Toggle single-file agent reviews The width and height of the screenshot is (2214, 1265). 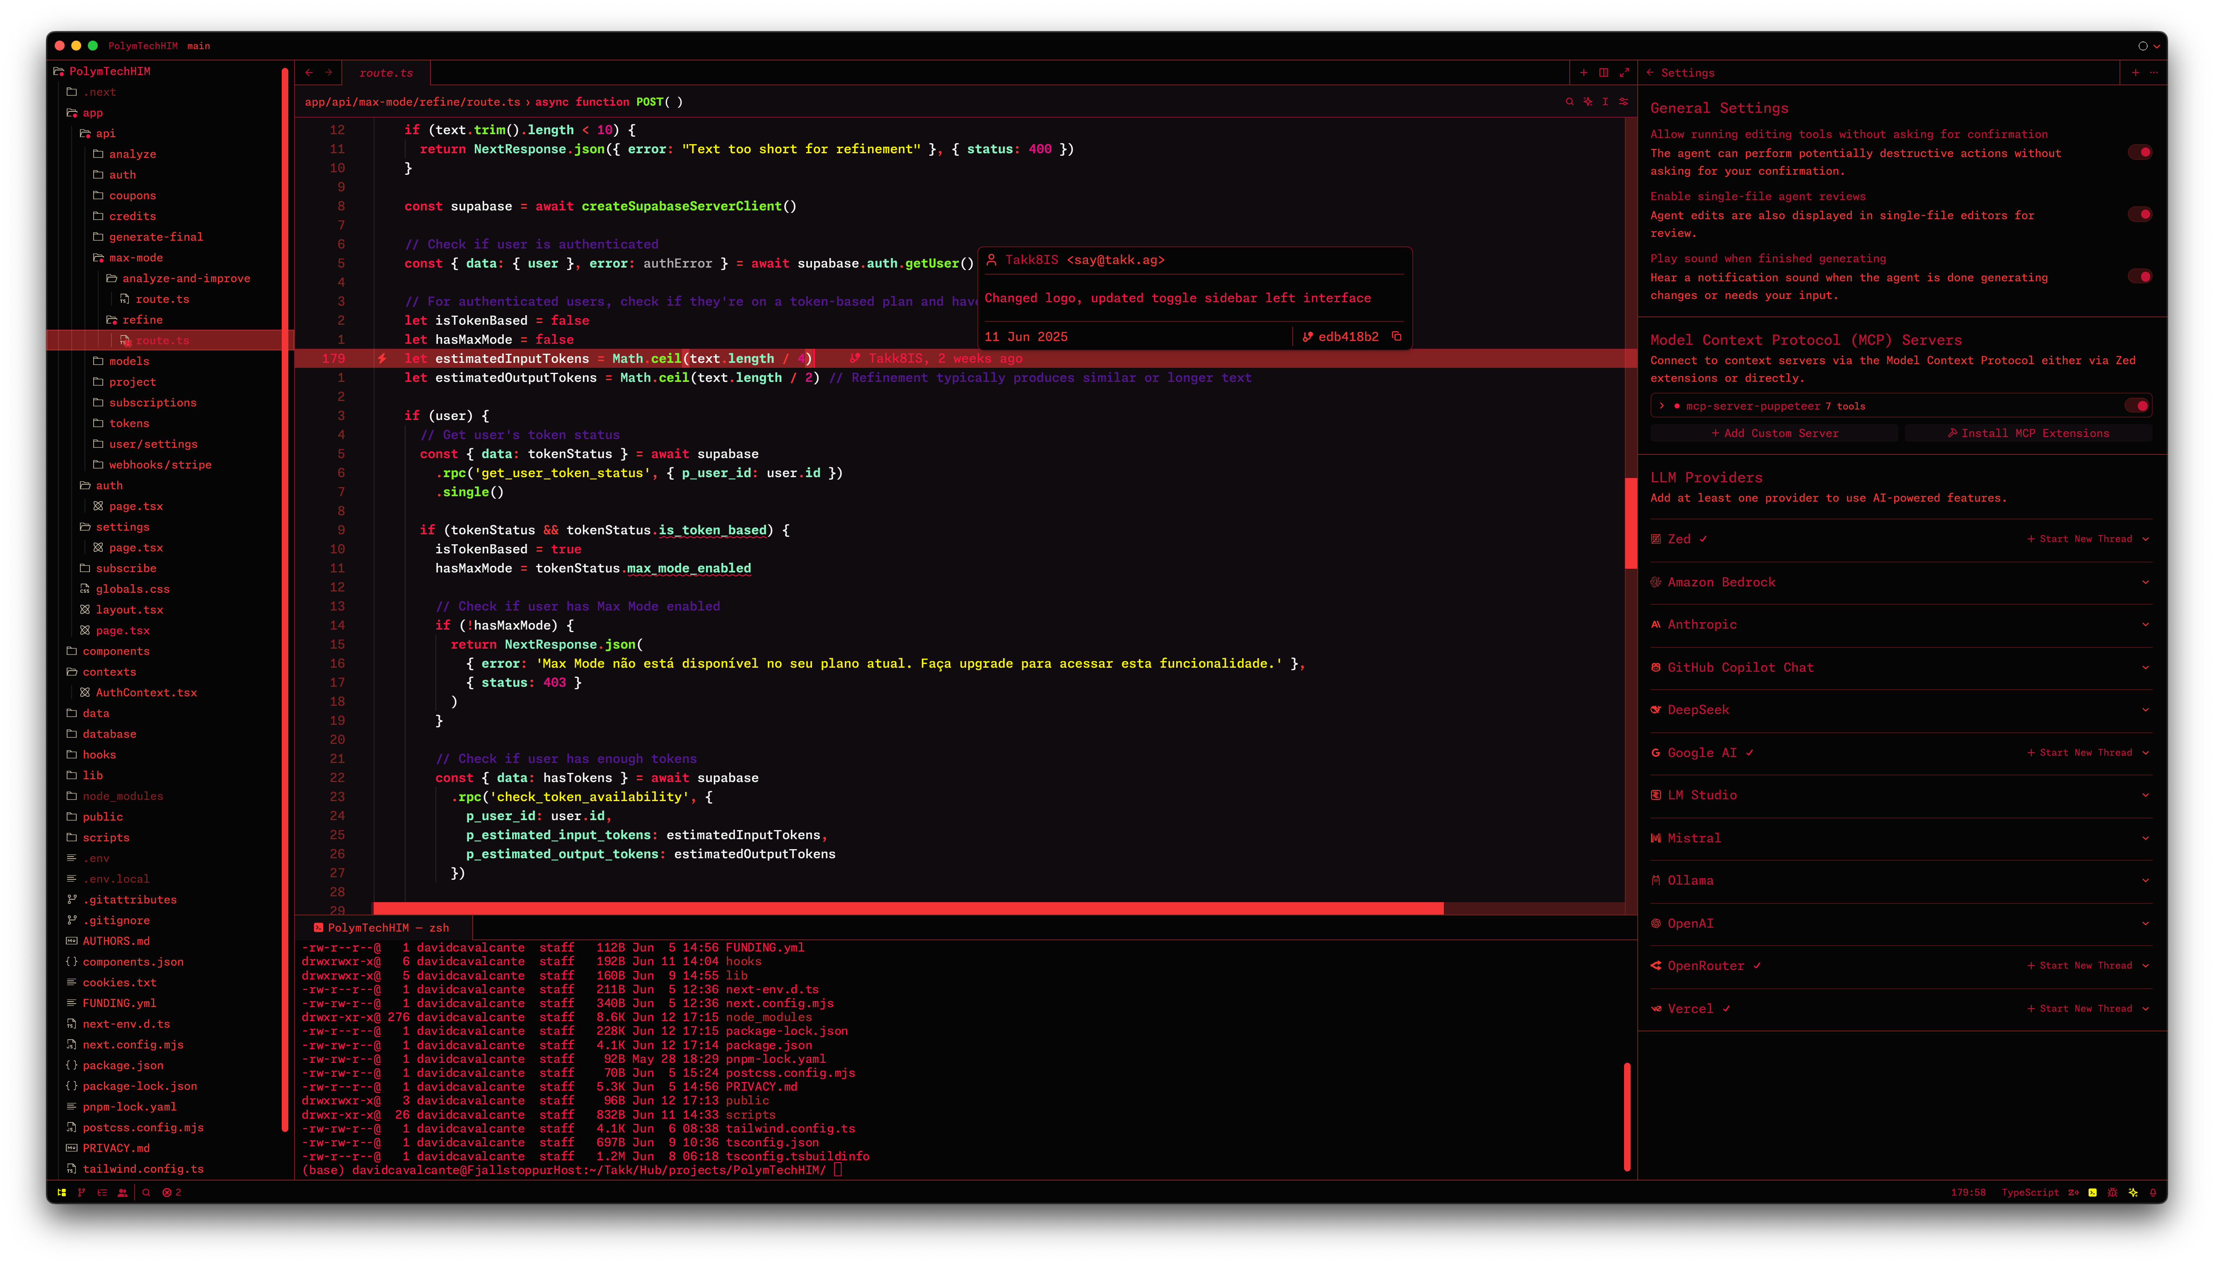(2140, 214)
